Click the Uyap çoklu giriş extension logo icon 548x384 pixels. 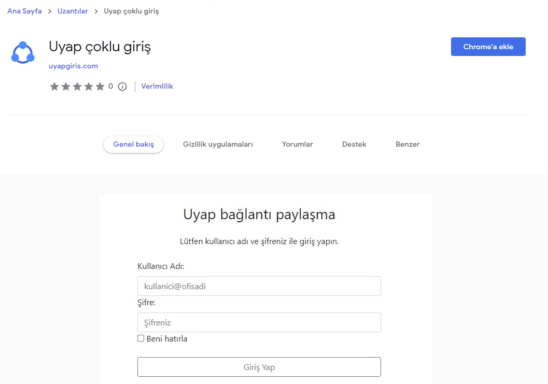(x=22, y=52)
